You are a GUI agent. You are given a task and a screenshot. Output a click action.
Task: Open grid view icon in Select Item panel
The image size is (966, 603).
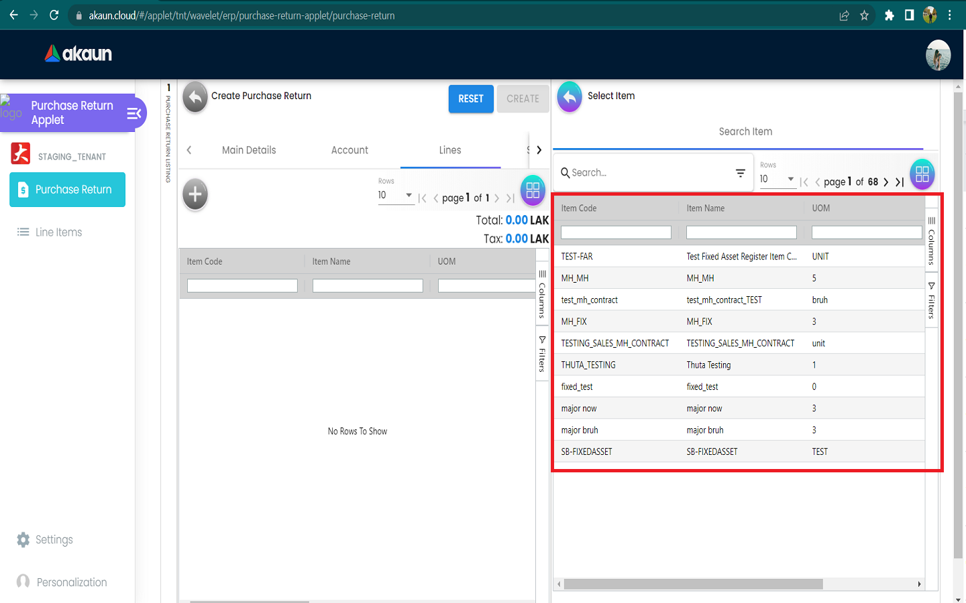point(922,174)
